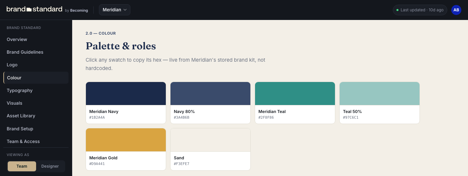Click the Last updated status badge
This screenshot has width=468, height=176.
click(420, 10)
